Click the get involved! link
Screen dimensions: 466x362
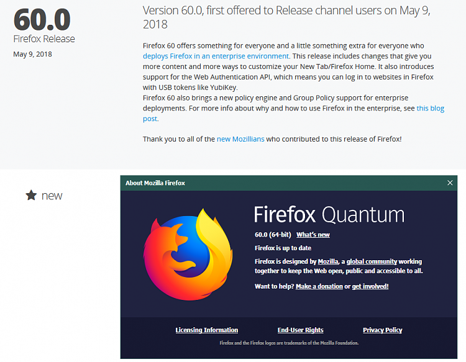370,286
